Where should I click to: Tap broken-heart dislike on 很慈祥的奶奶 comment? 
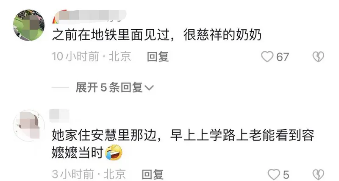(318, 57)
